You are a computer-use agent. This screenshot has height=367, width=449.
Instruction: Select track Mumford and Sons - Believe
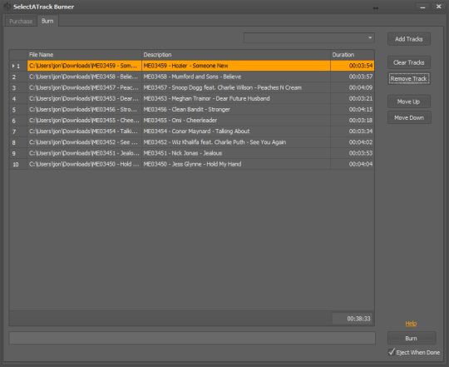tap(236, 77)
